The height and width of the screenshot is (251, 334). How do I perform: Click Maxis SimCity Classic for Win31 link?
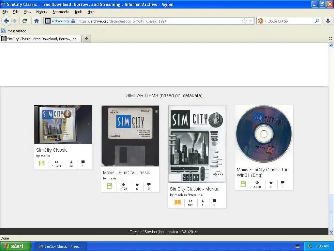[x=262, y=173]
